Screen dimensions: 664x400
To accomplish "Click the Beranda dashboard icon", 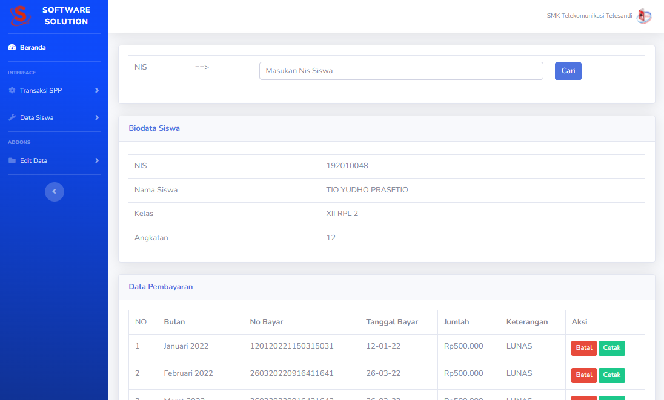I will click(x=12, y=47).
